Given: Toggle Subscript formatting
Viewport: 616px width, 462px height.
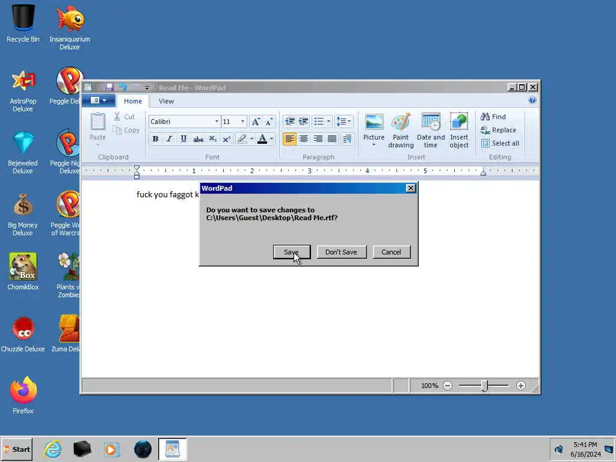Looking at the screenshot, I should click(x=212, y=139).
